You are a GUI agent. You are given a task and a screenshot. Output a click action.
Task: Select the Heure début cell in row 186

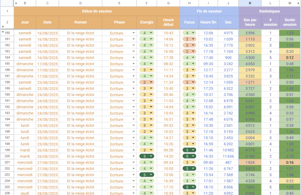point(168,70)
